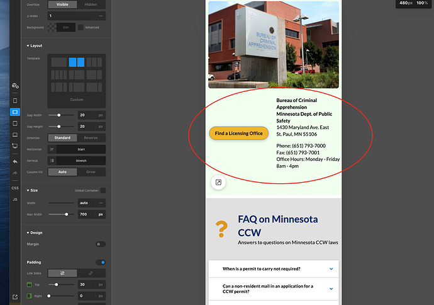The width and height of the screenshot is (434, 305).
Task: Select the highlighted landscape phone breakpoint icon
Action: (x=15, y=112)
